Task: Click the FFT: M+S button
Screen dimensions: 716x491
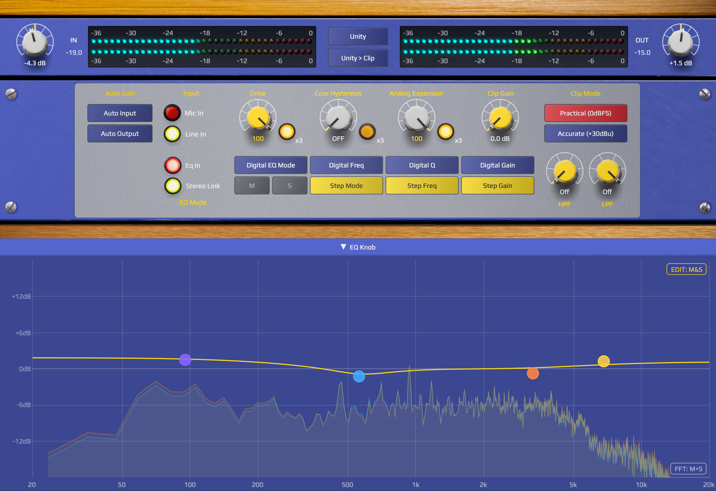Action: pos(688,469)
